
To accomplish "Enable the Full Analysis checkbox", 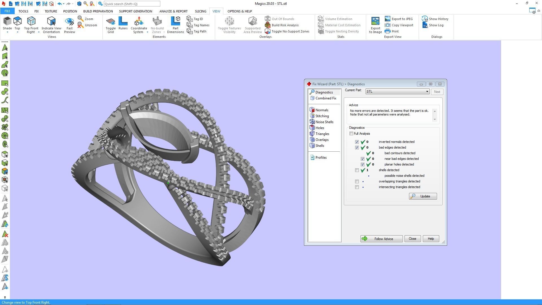I will [351, 134].
